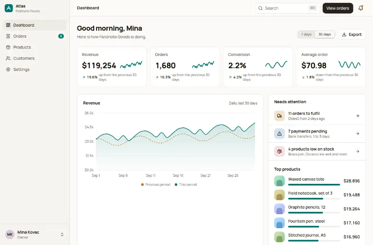
Task: Click the Settings gear icon in sidebar
Action: click(x=8, y=69)
